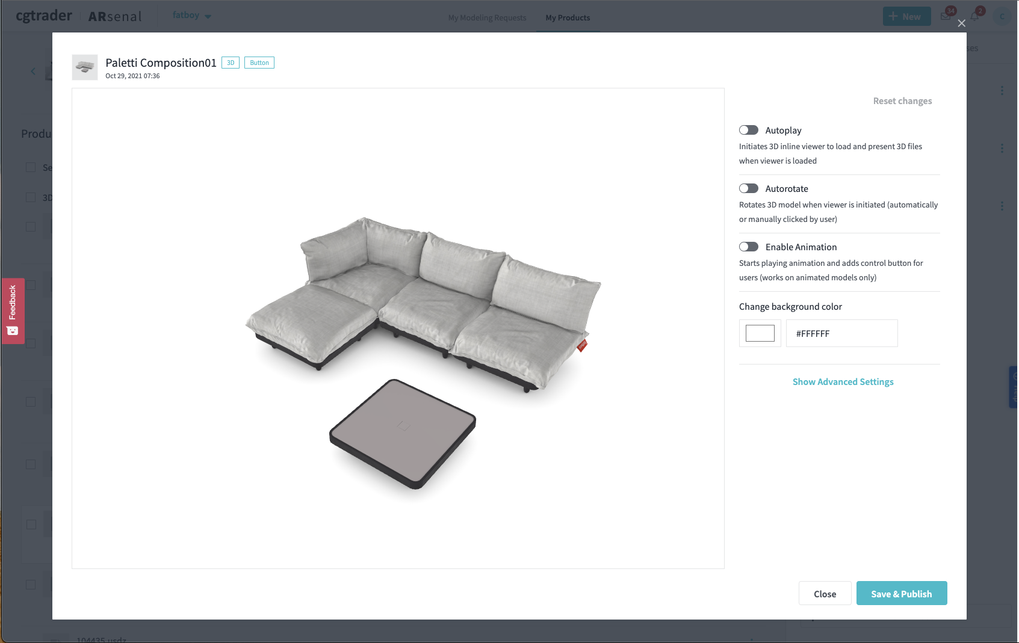Enable the Autorotate switch
Image resolution: width=1019 pixels, height=643 pixels.
click(x=749, y=188)
